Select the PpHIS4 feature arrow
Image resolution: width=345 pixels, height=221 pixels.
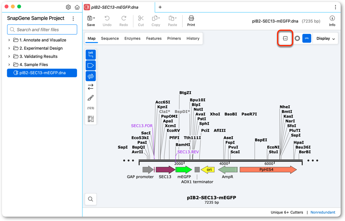(x=268, y=170)
